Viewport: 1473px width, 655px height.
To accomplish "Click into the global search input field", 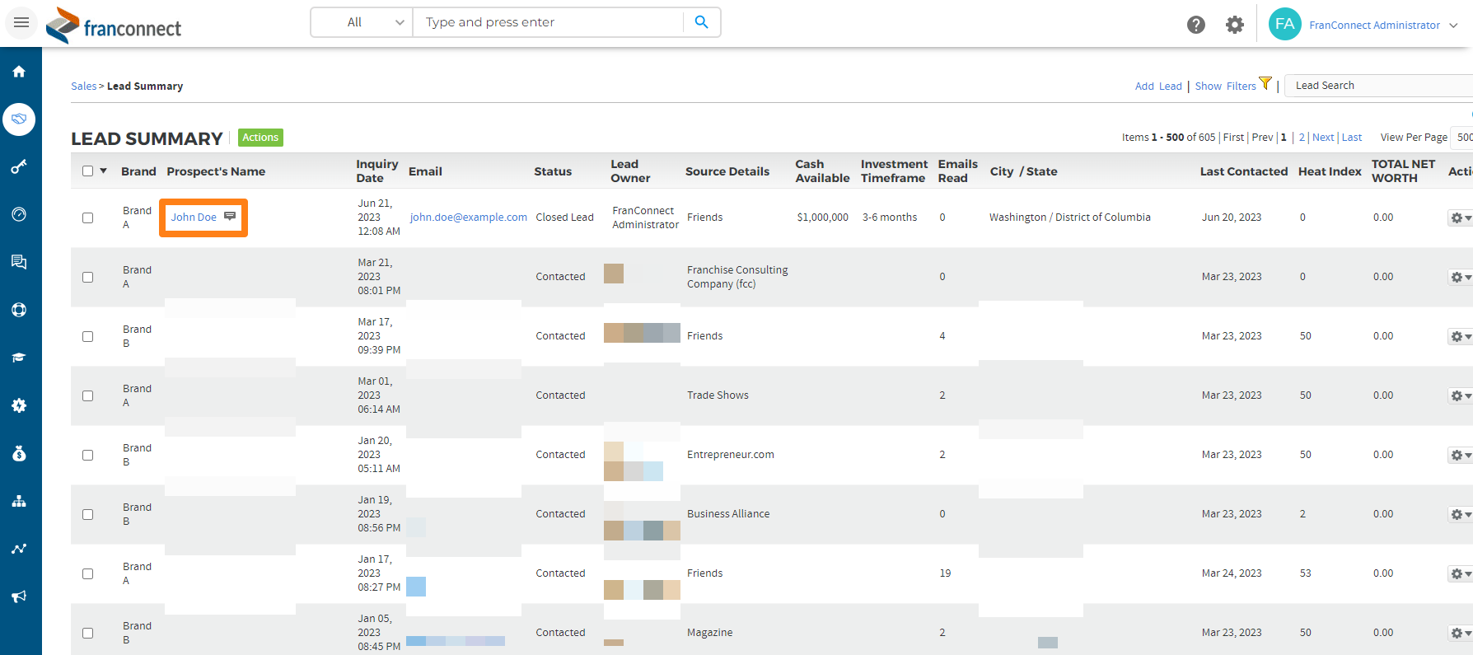I will coord(549,22).
